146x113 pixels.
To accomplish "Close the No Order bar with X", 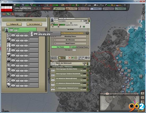I will coord(88,29).
